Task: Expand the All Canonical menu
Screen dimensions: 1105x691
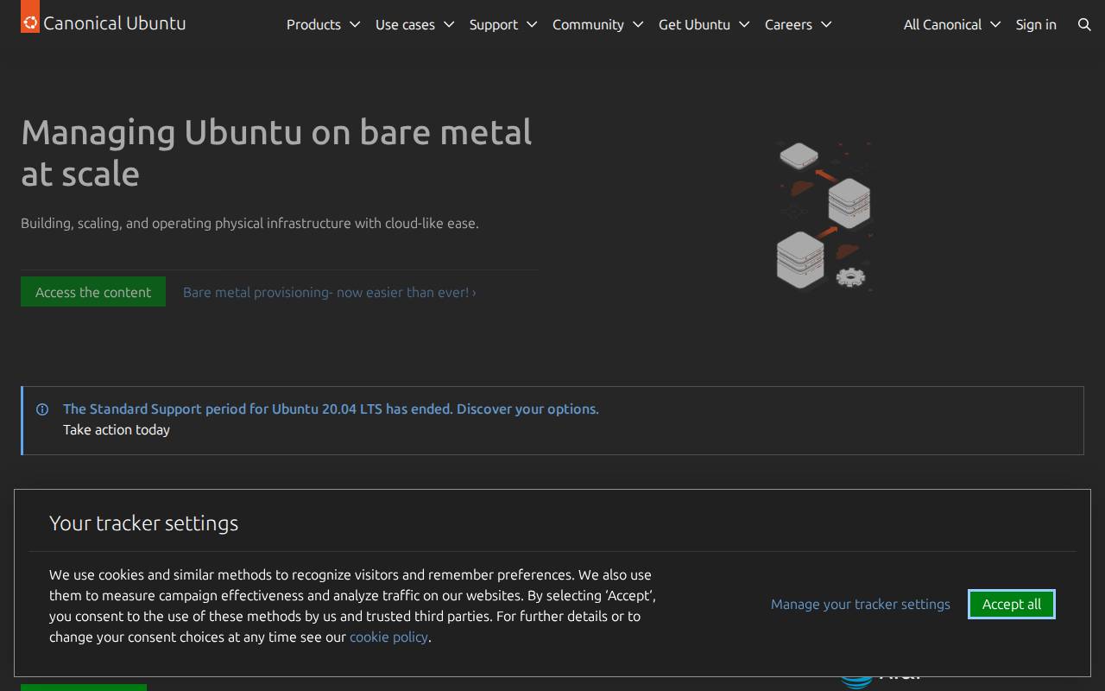Action: (x=951, y=24)
